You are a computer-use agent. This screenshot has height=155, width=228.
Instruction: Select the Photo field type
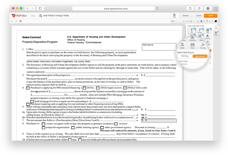click(x=192, y=46)
